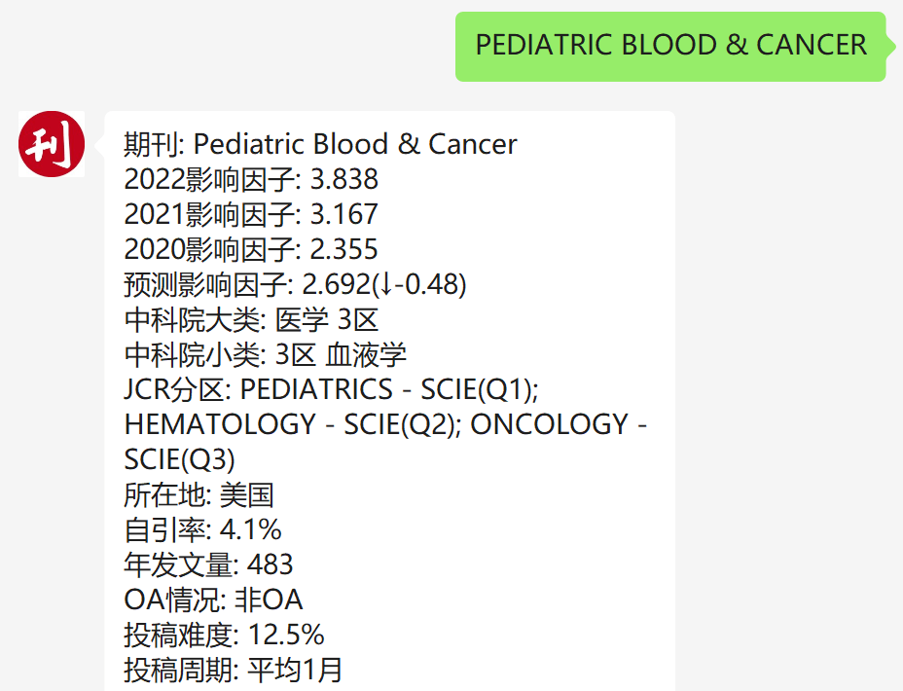
Task: Click the 中科院小类 3区 血液学 line
Action: (x=266, y=354)
